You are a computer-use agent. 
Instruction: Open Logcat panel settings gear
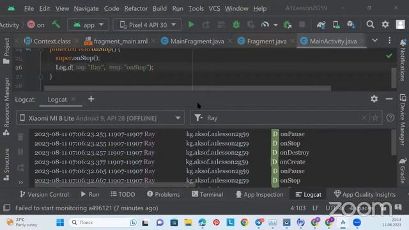[374, 99]
